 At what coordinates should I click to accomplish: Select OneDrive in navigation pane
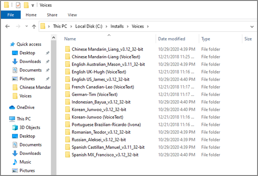pos(22,108)
